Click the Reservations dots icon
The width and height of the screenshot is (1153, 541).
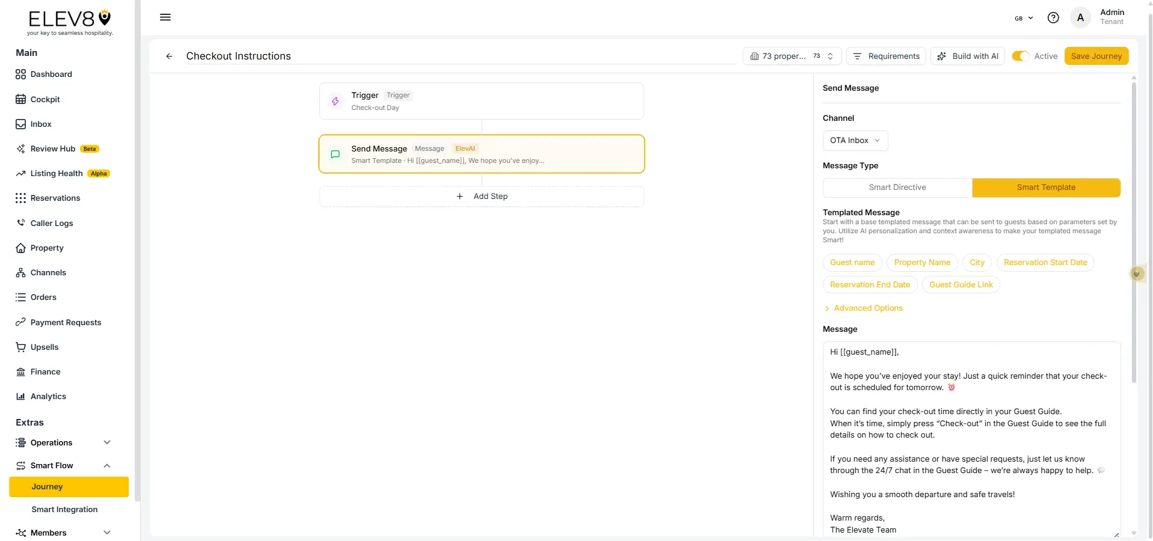coord(20,198)
